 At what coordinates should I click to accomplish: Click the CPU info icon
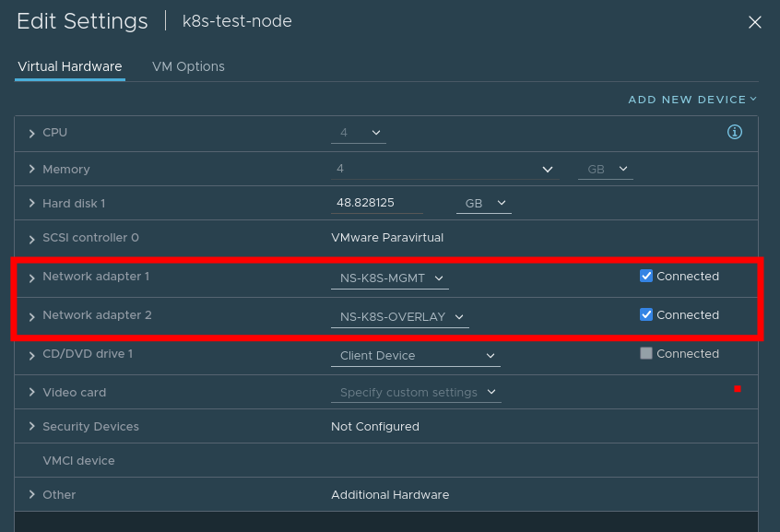pos(735,132)
